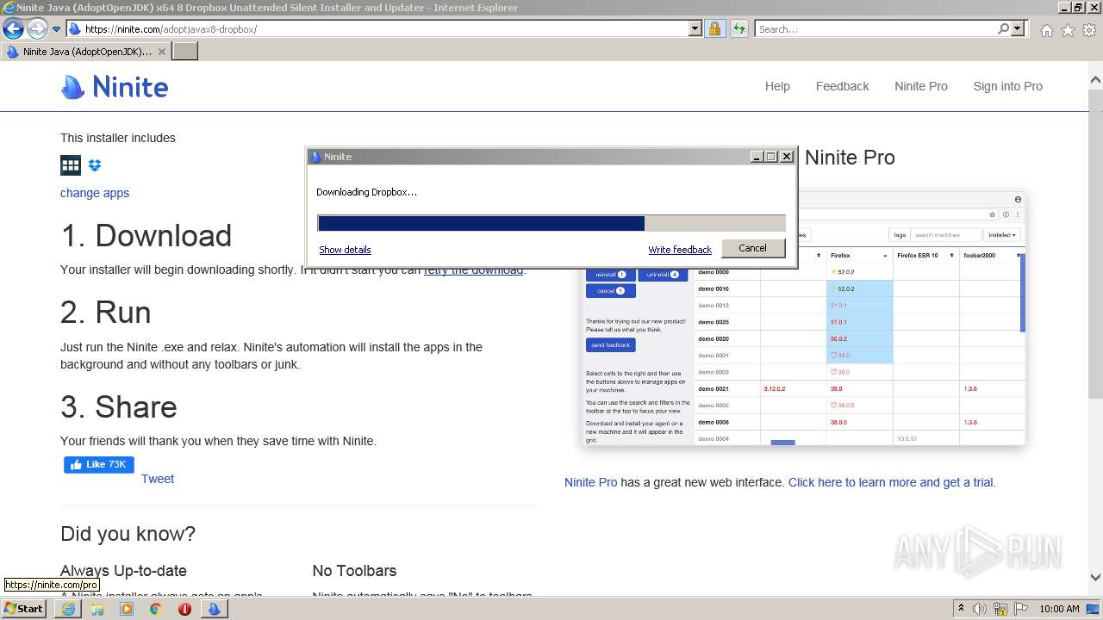Screen dimensions: 1103x620
Task: Click the Dropbox download progress bar
Action: (x=551, y=224)
